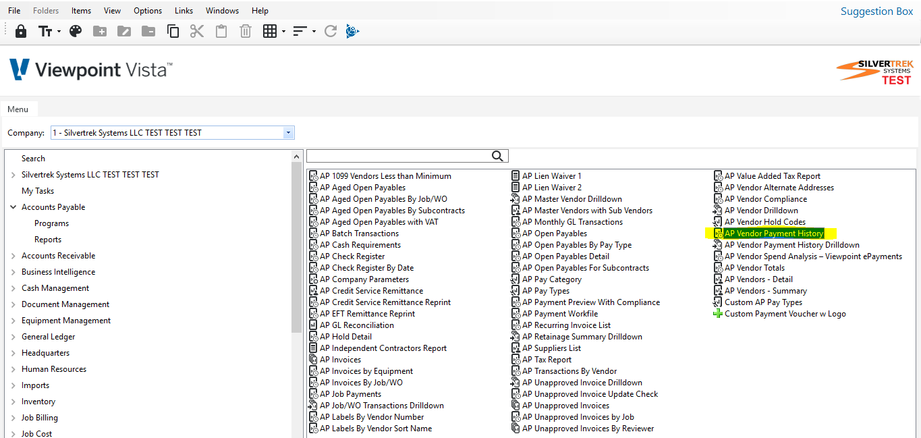Select My Tasks in the tree
The height and width of the screenshot is (438, 921).
tap(38, 191)
